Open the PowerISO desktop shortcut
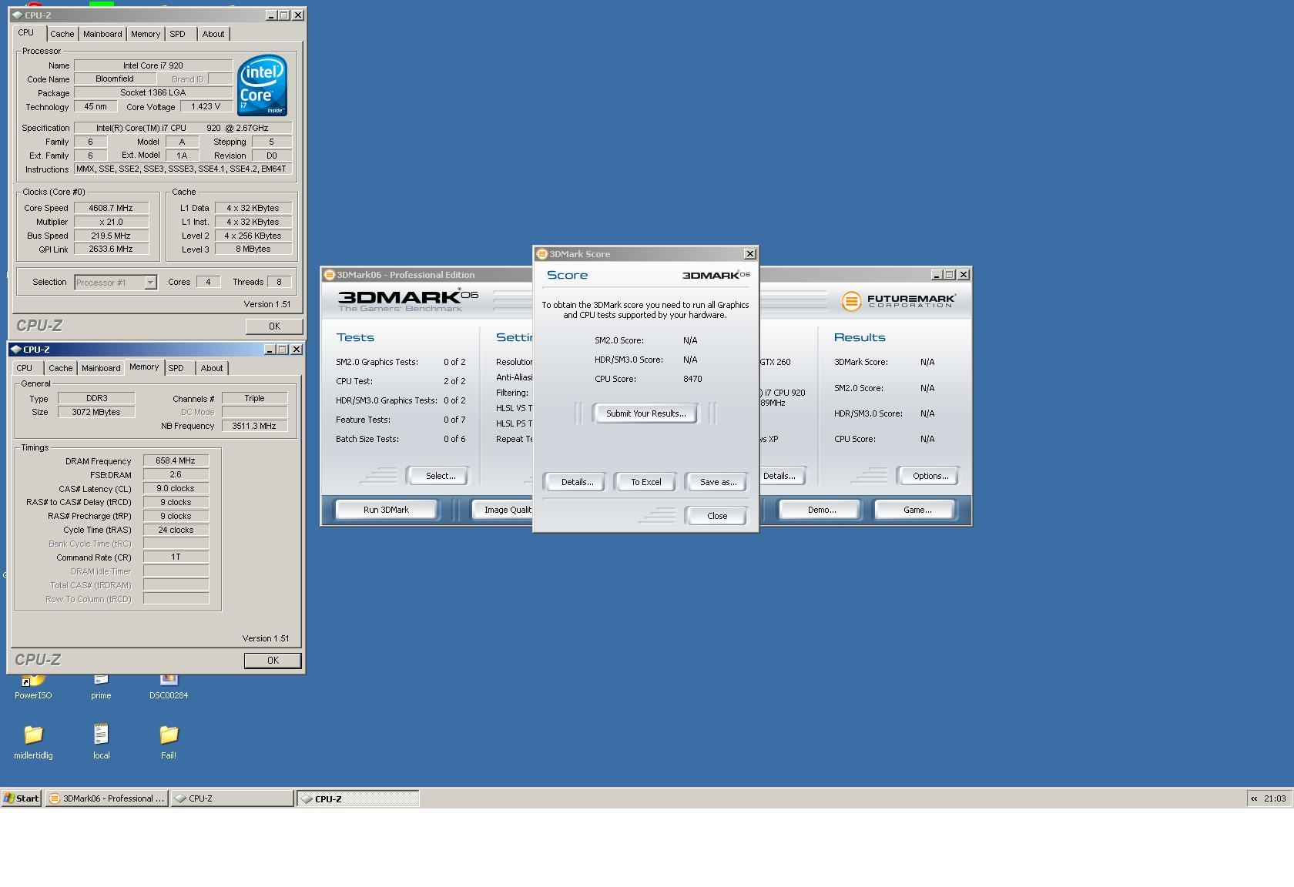The width and height of the screenshot is (1294, 887). [x=33, y=686]
